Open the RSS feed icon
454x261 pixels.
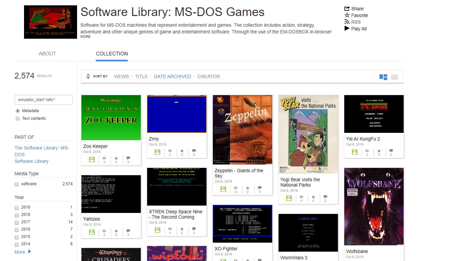[x=347, y=22]
